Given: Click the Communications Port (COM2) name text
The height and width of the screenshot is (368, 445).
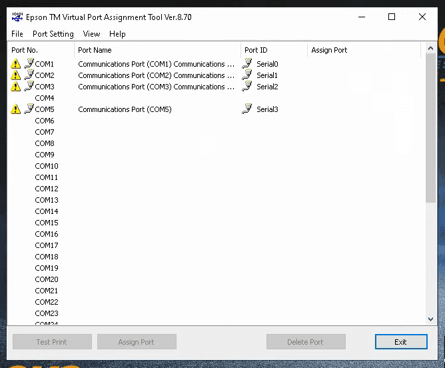Looking at the screenshot, I should (157, 75).
